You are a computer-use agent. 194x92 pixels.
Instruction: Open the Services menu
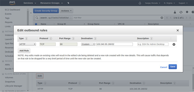pyautogui.click(x=30, y=3)
